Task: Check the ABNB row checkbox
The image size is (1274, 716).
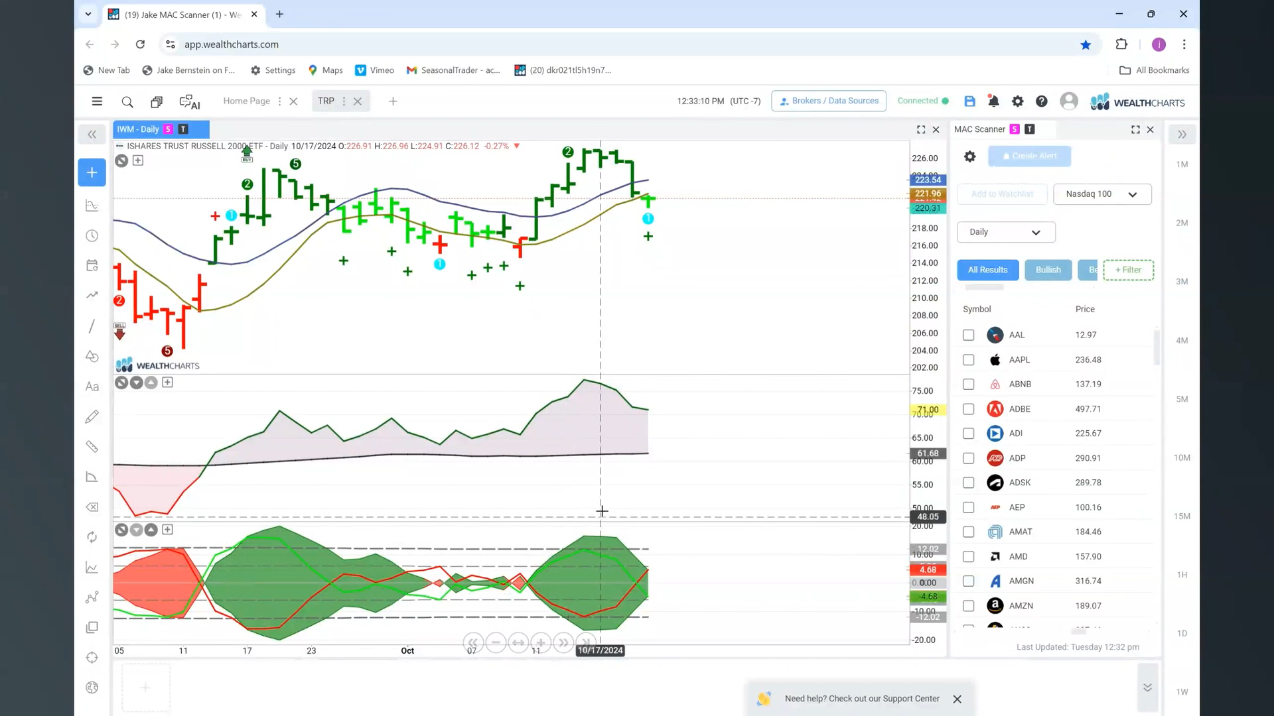Action: pyautogui.click(x=968, y=385)
